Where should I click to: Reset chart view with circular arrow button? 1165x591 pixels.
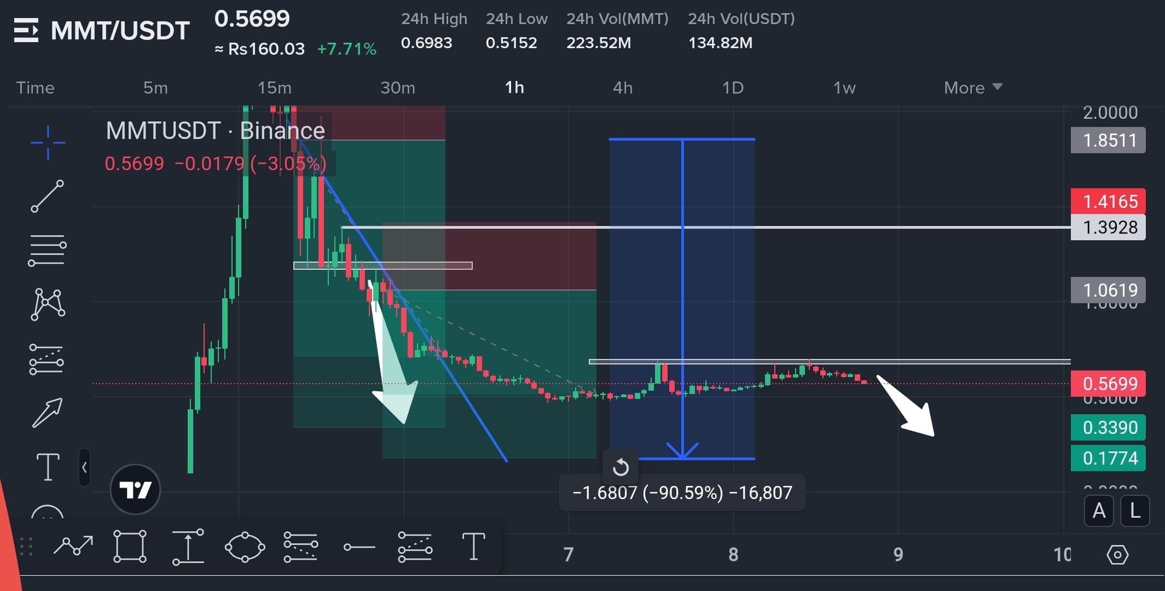(x=621, y=467)
